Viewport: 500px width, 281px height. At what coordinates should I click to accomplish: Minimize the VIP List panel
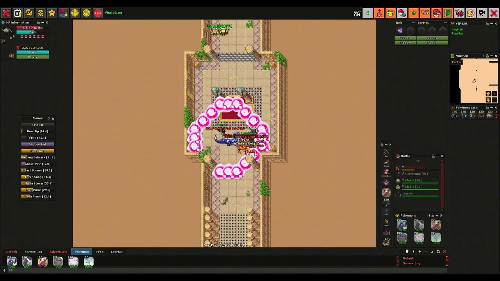(x=492, y=23)
